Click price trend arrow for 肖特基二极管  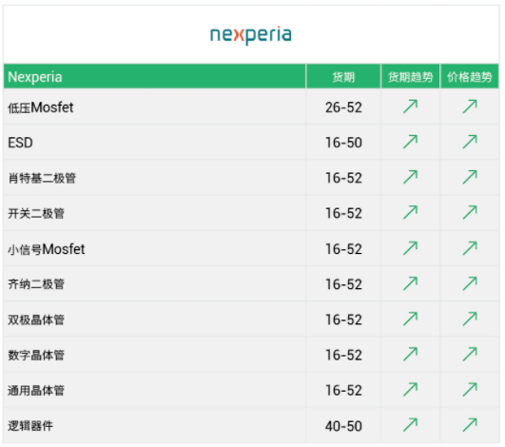[x=470, y=177]
